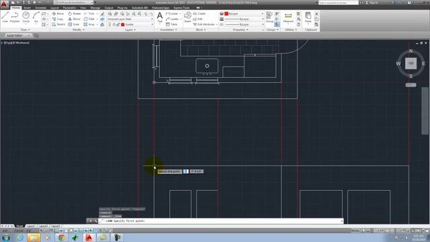Switch to the Manage ribbon tab

[x=95, y=7]
